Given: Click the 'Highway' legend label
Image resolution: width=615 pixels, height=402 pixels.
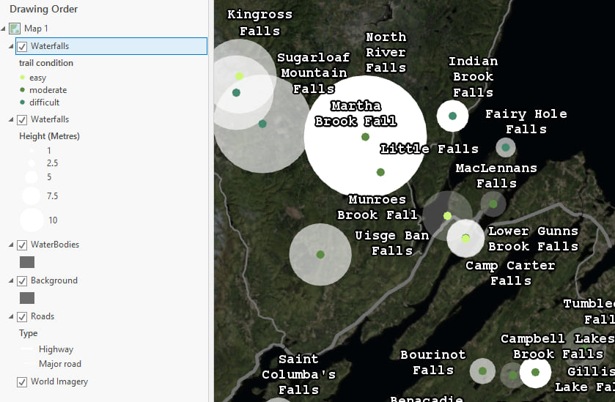Looking at the screenshot, I should click(x=56, y=349).
